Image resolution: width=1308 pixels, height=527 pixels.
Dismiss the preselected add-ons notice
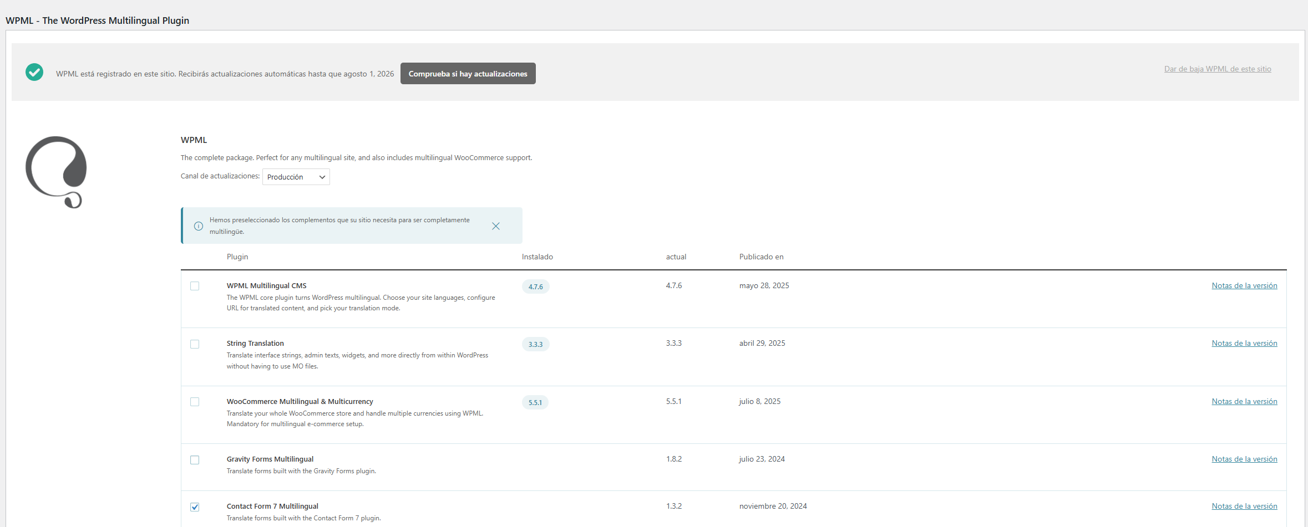496,226
